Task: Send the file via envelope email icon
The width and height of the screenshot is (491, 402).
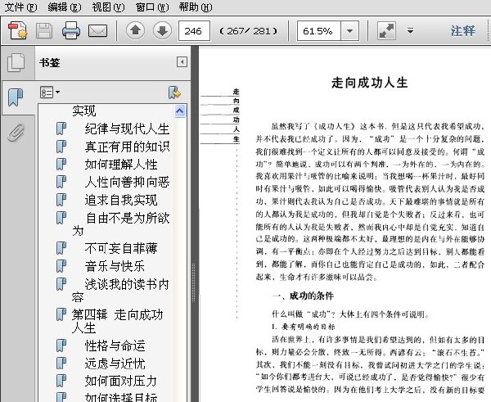Action: coord(97,31)
